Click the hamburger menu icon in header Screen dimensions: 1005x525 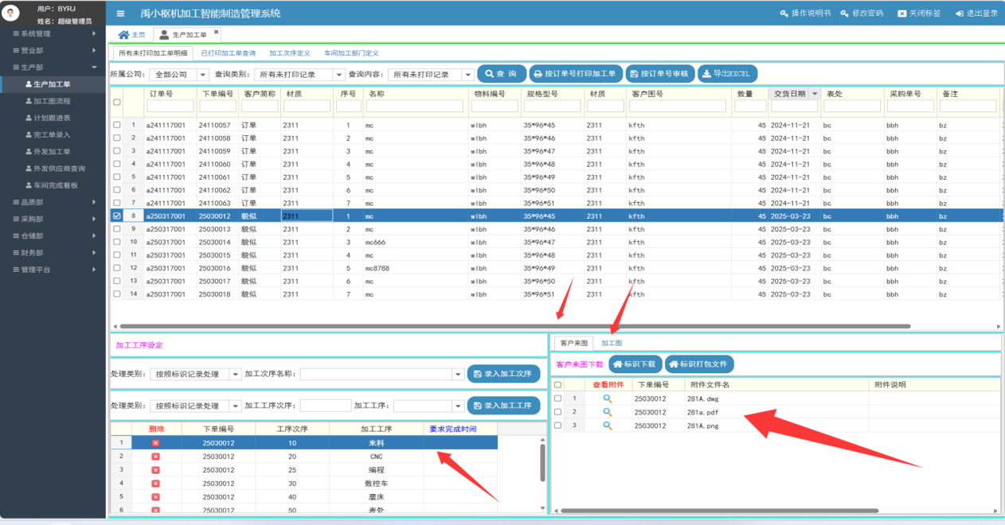click(120, 14)
